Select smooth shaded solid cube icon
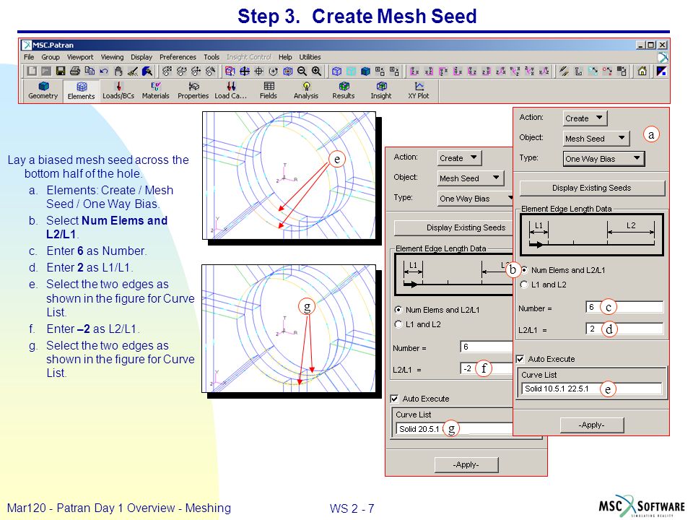693x520 pixels. (365, 71)
